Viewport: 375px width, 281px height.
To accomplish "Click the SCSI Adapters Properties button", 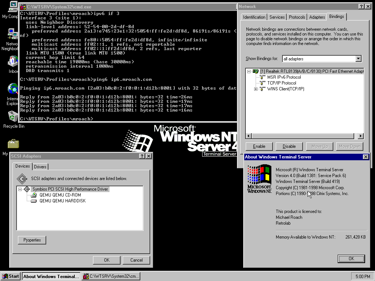I will [32, 240].
